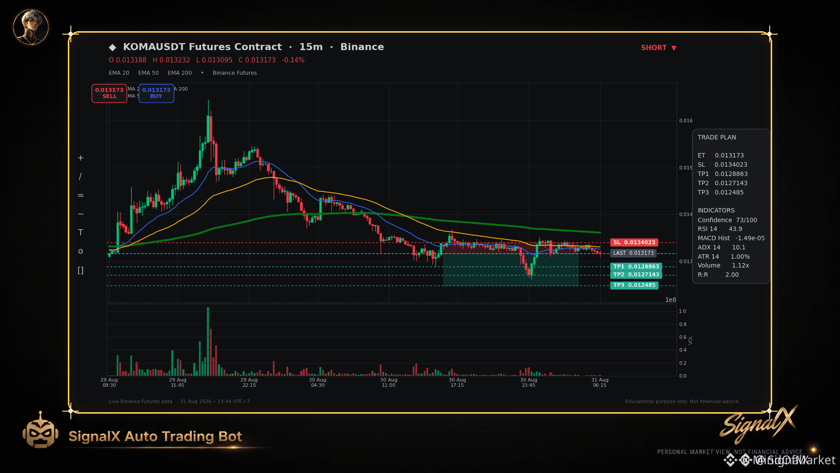Select the text T tool

tap(80, 232)
